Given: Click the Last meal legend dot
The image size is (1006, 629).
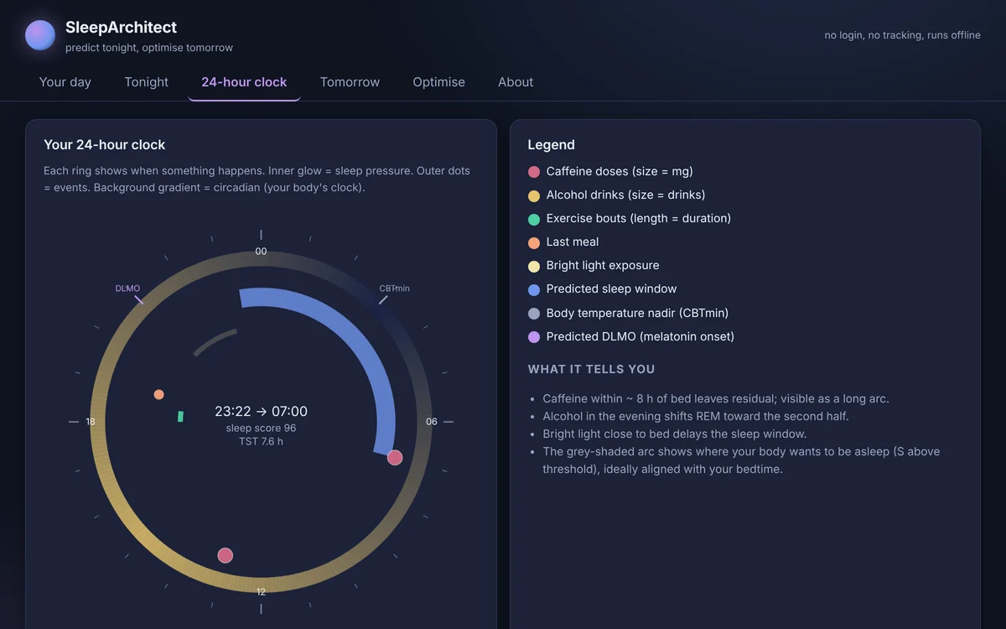Looking at the screenshot, I should point(534,242).
